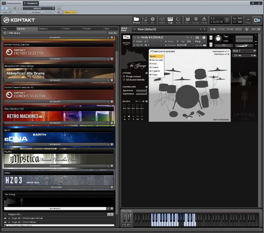The image size is (264, 233).
Task: Switch to the Monitor tab
Action: [x=72, y=29]
